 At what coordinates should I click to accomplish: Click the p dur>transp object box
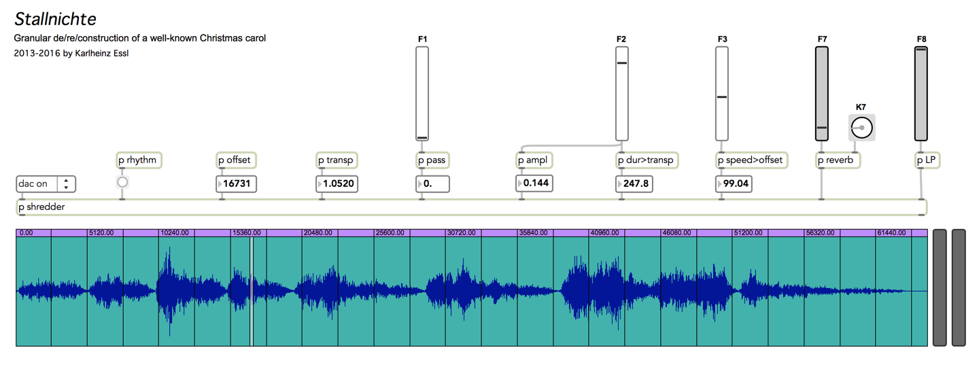pos(647,160)
